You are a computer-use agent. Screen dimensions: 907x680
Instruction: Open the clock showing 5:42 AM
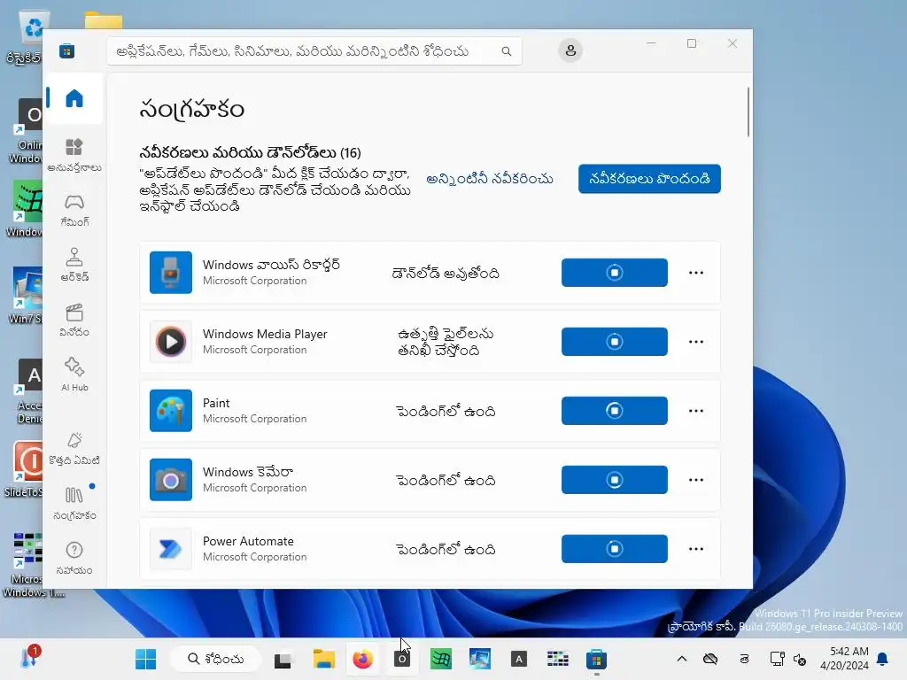844,659
